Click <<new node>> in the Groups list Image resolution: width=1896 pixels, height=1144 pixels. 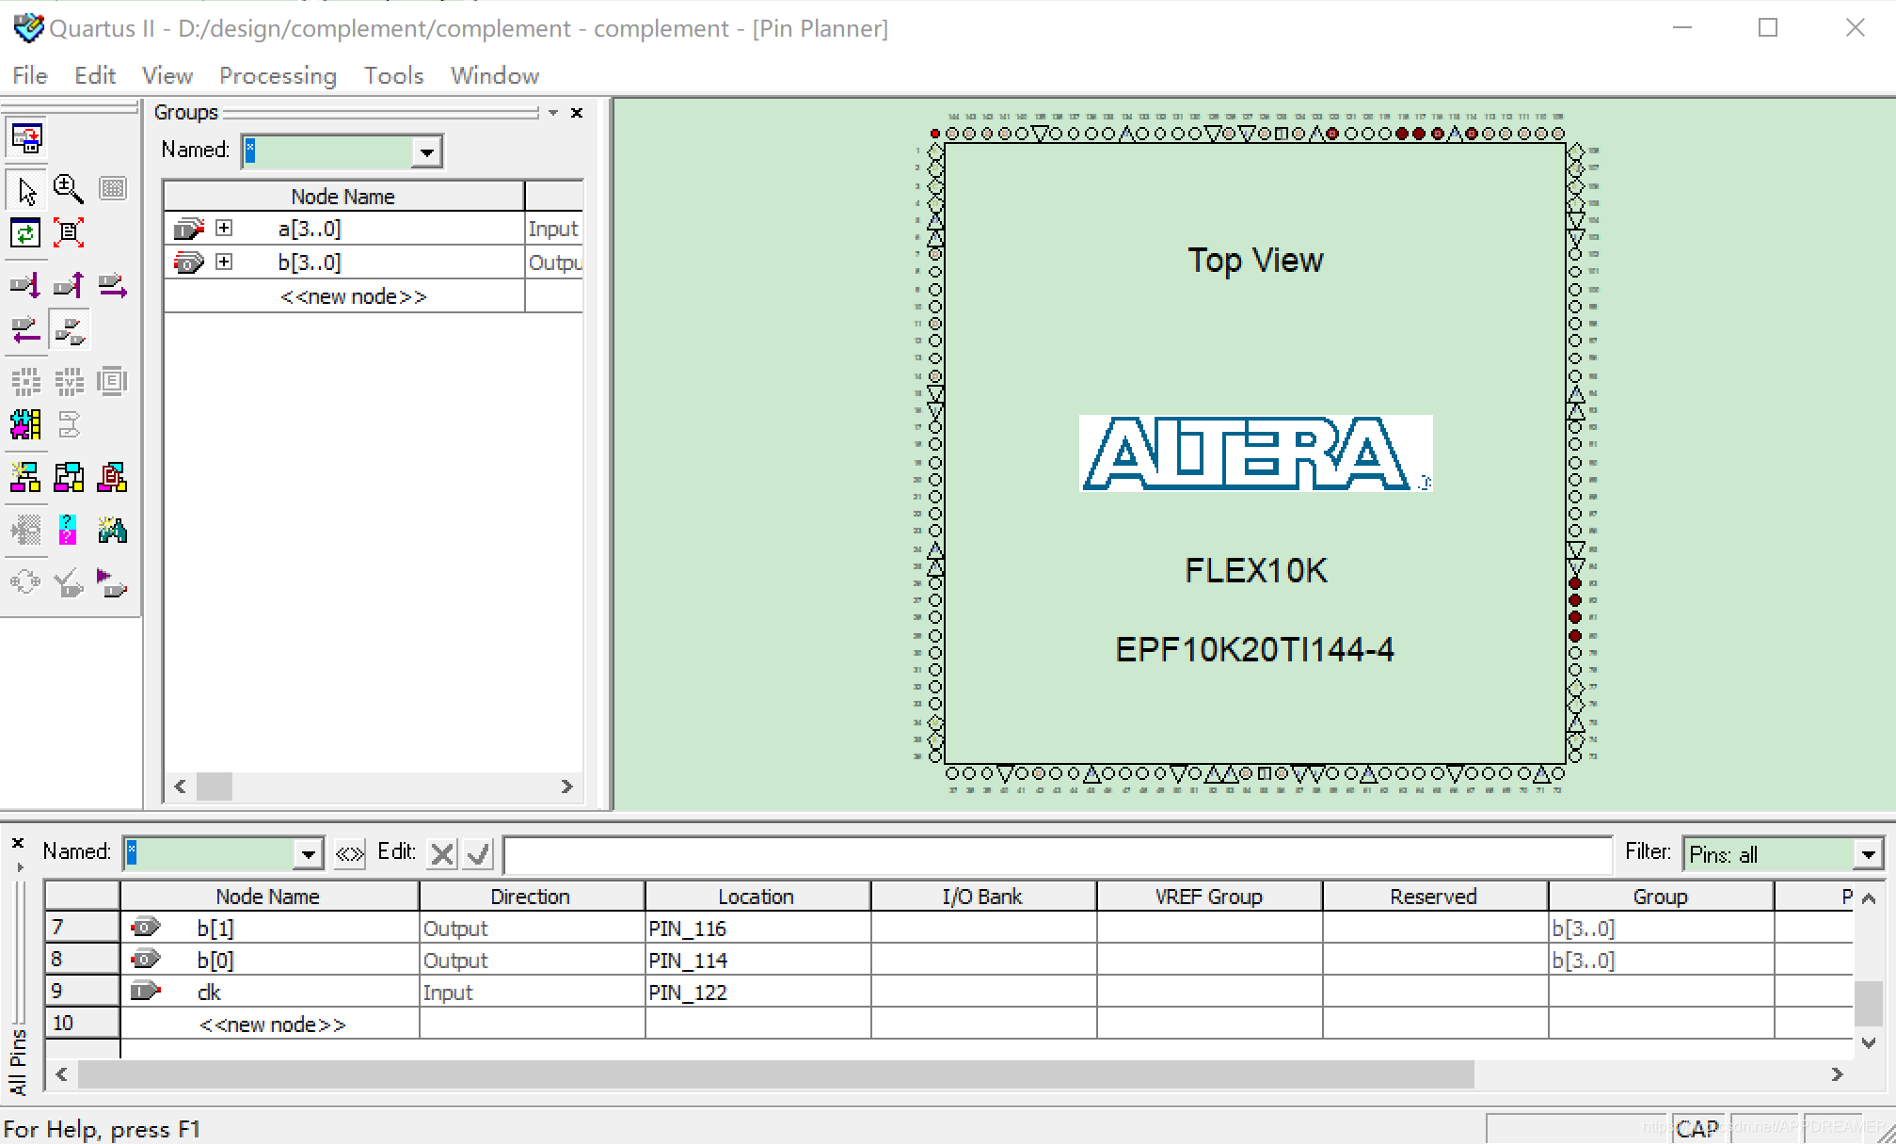353,296
